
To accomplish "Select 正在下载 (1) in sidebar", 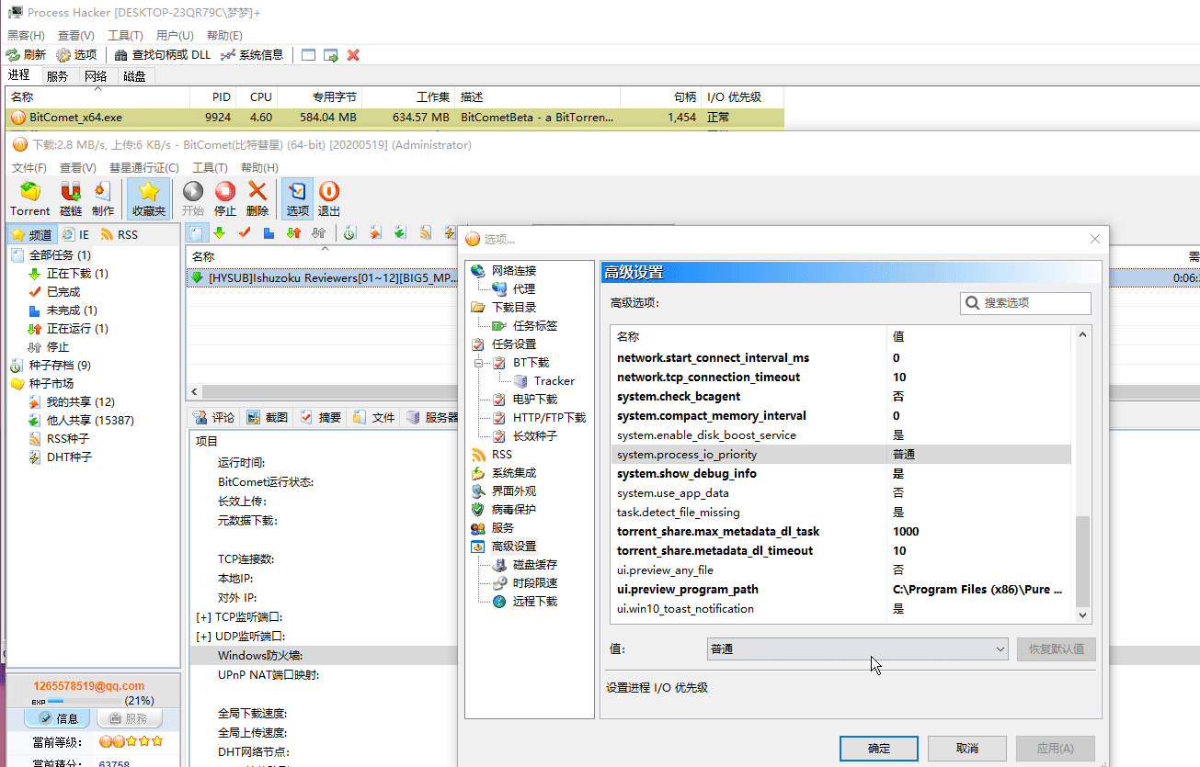I will coord(77,274).
